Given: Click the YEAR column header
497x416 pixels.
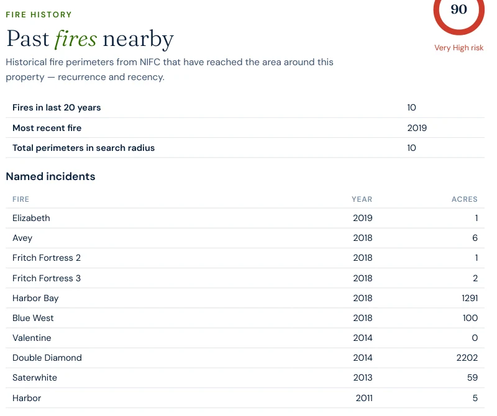Looking at the screenshot, I should tap(362, 199).
